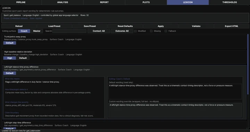Switch to the THRESHOLDS tab

tap(230, 2)
